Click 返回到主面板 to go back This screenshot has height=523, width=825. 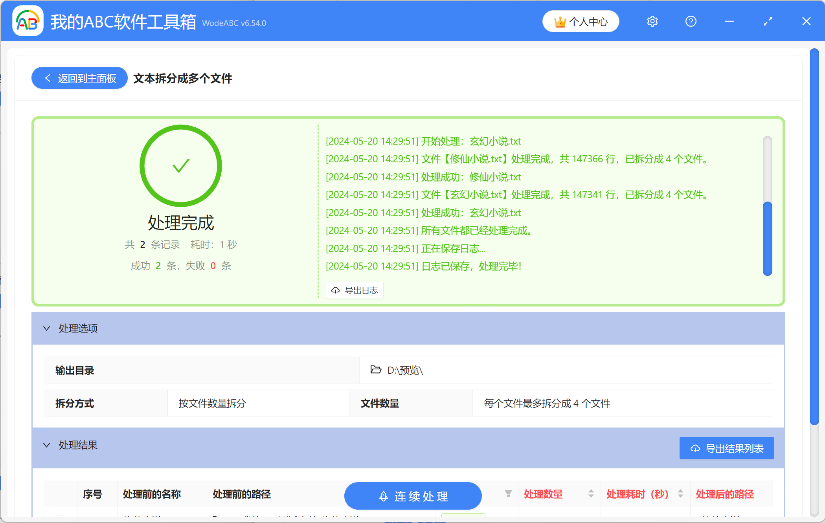click(x=79, y=78)
